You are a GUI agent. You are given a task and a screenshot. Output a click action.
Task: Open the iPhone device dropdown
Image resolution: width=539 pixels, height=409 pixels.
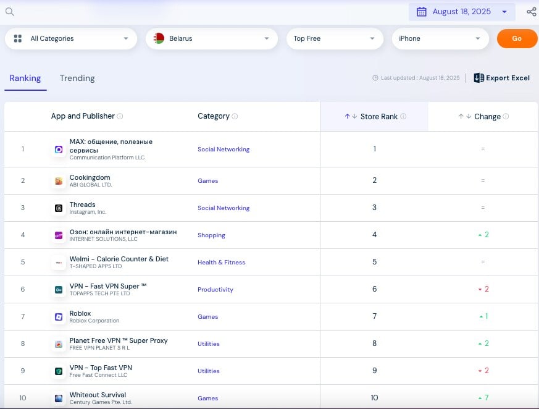(x=440, y=38)
